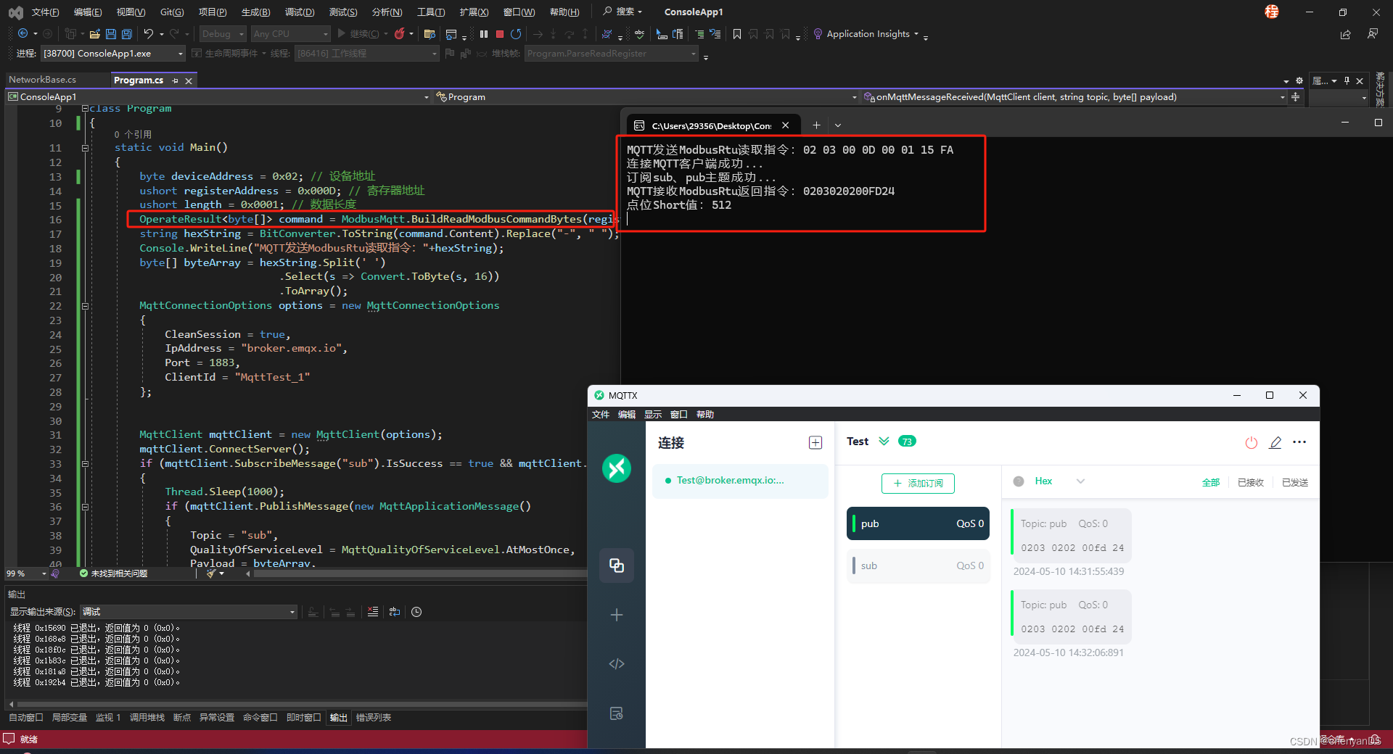Pause debugging with the Break All icon
This screenshot has width=1393, height=754.
[x=483, y=33]
